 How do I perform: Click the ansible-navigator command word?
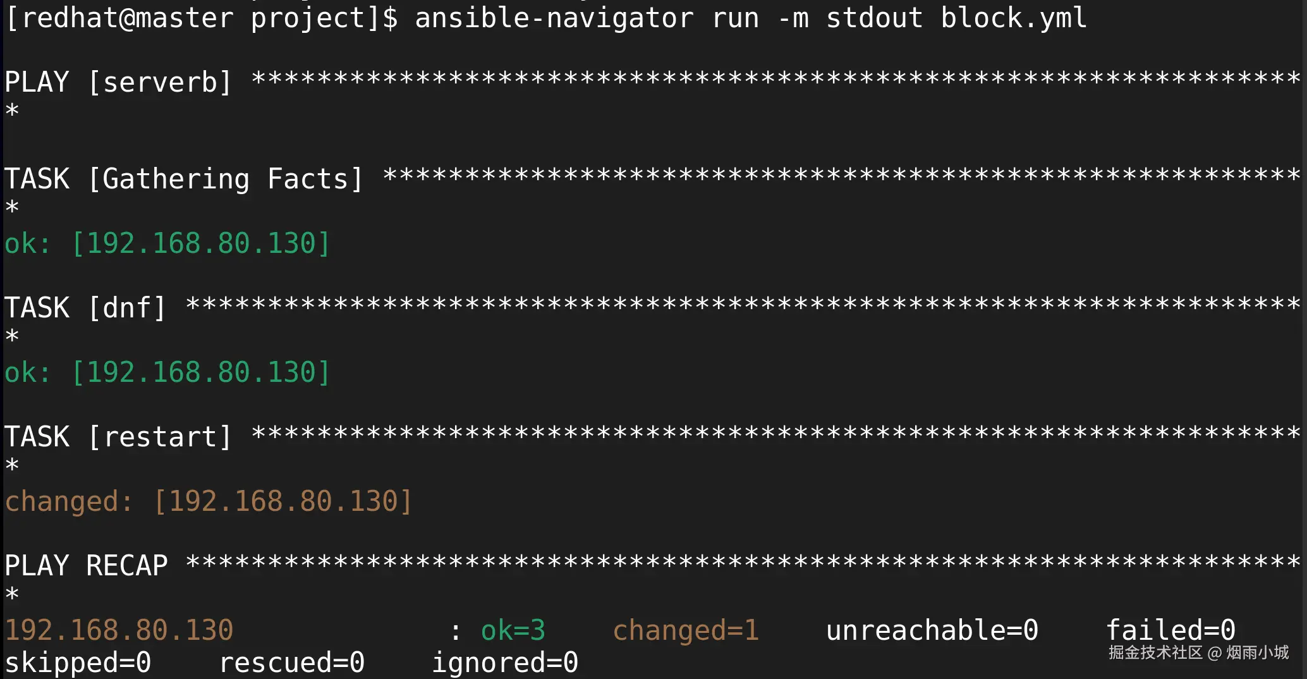[554, 18]
